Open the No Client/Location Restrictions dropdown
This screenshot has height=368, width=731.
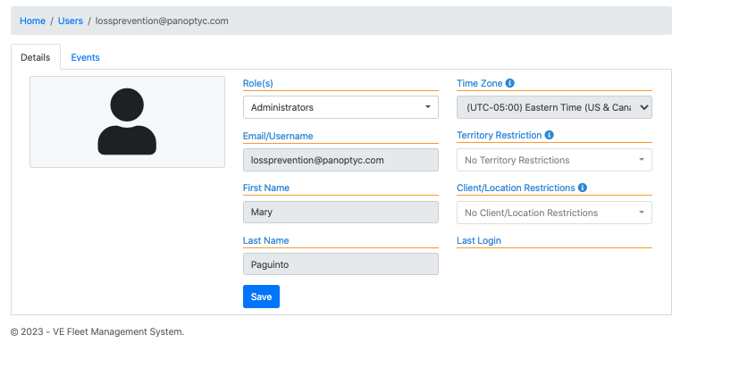pos(554,213)
